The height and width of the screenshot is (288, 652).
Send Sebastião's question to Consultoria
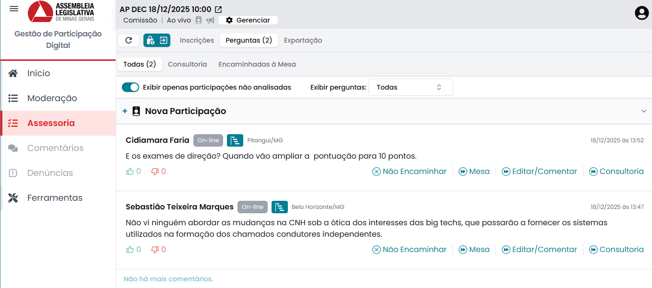pyautogui.click(x=616, y=250)
